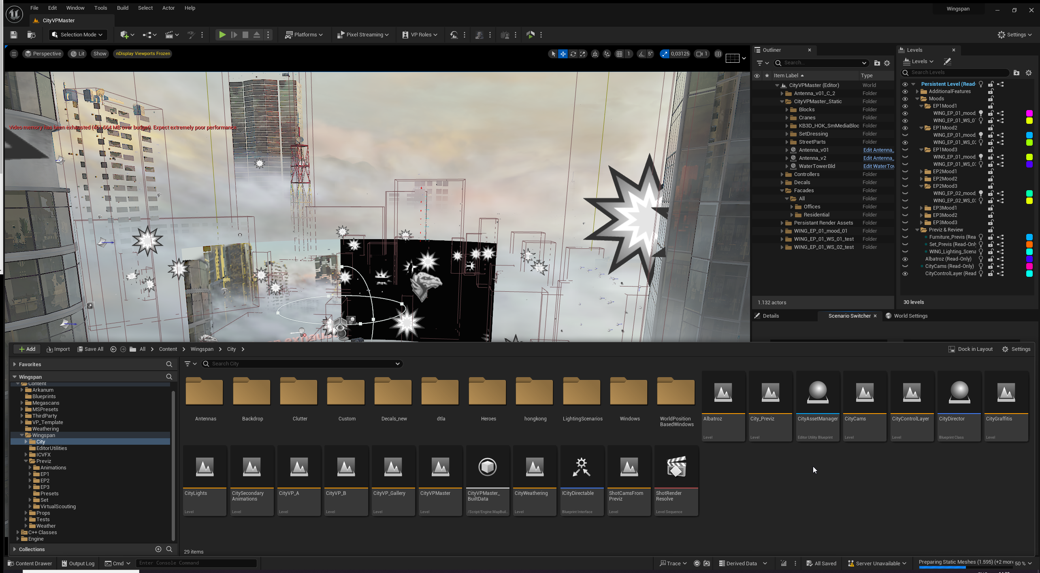This screenshot has width=1040, height=573.
Task: Click create folder icon in Outliner
Action: pos(877,63)
